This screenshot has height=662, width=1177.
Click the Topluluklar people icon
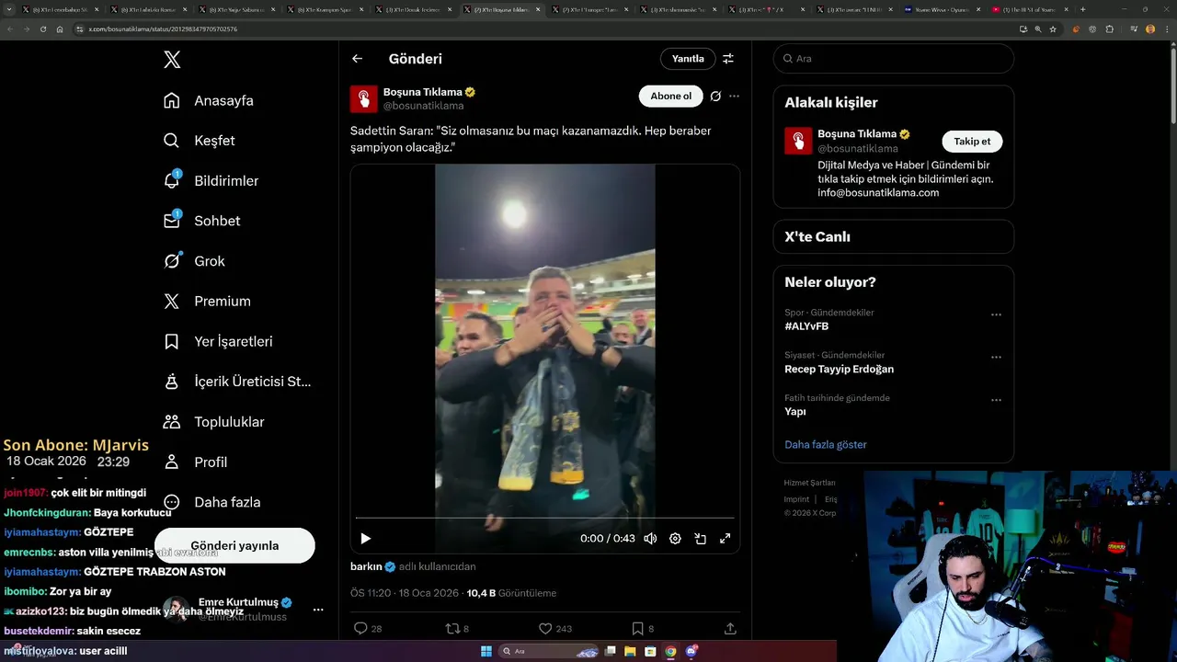pos(172,422)
